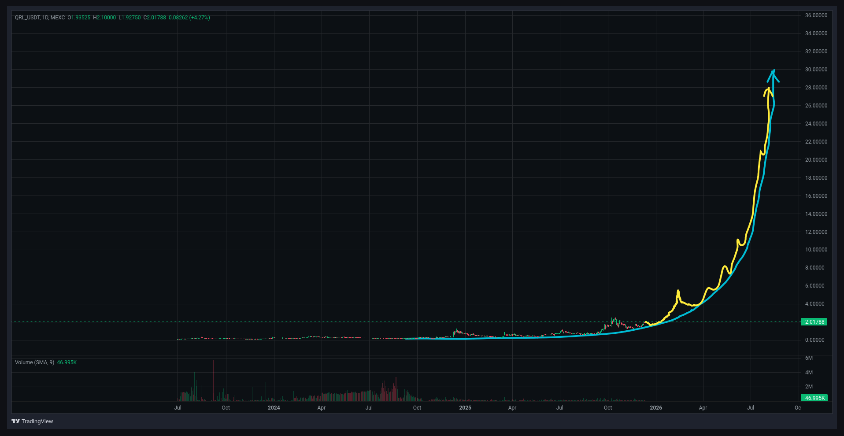Click the 36.00000 price axis label

coord(816,15)
